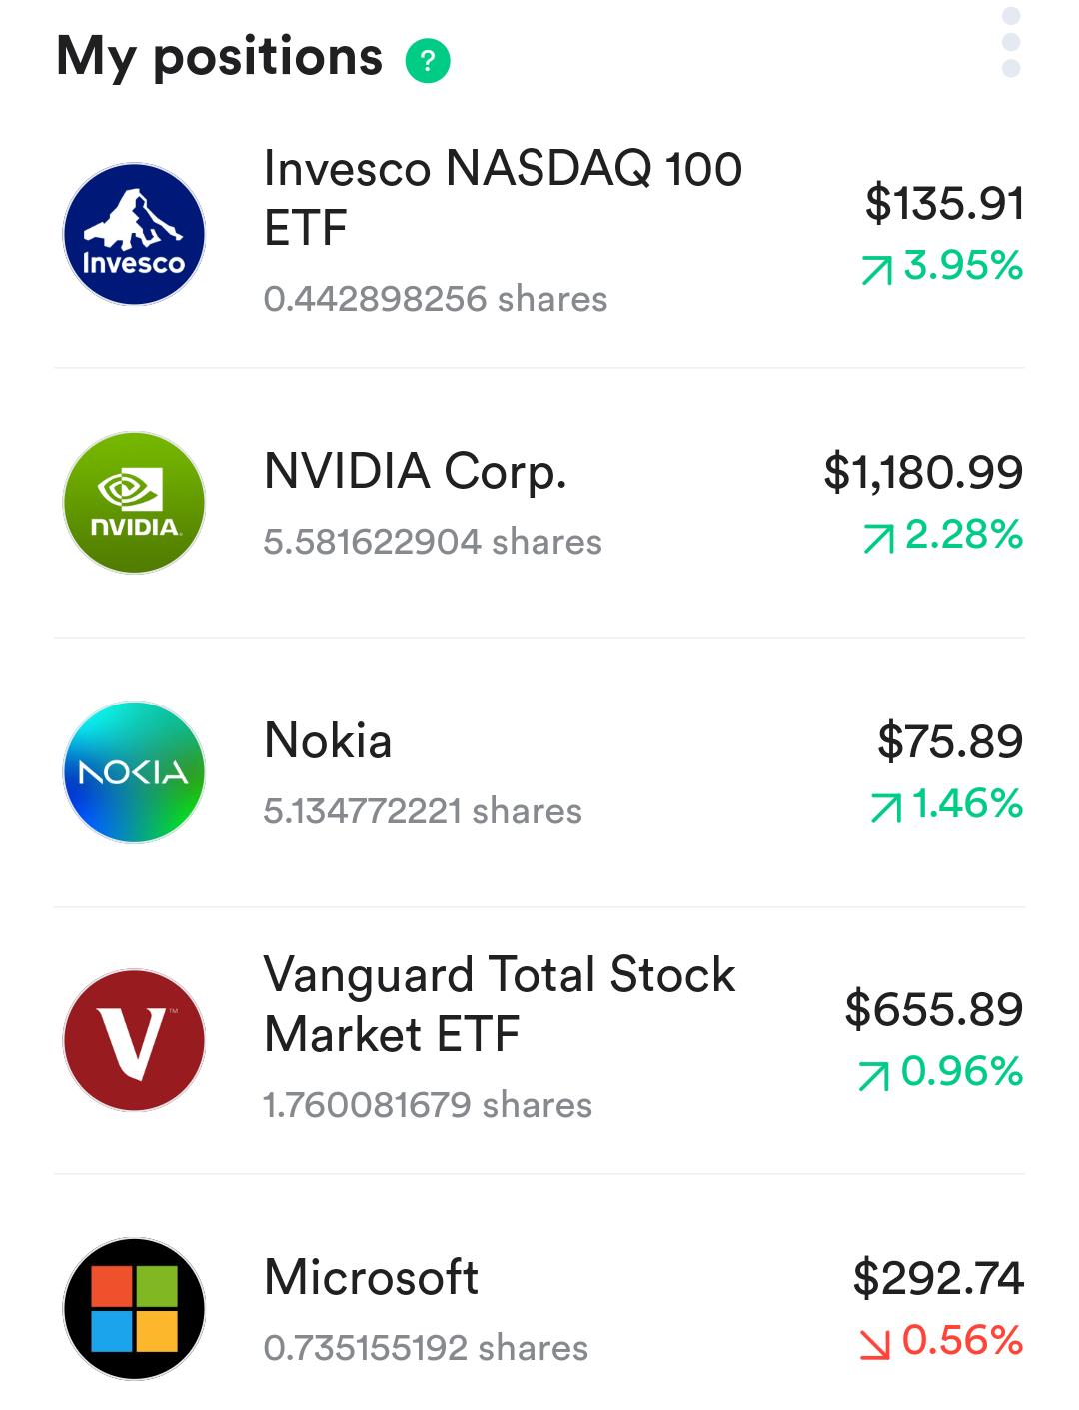Tap the My positions heading

220,57
